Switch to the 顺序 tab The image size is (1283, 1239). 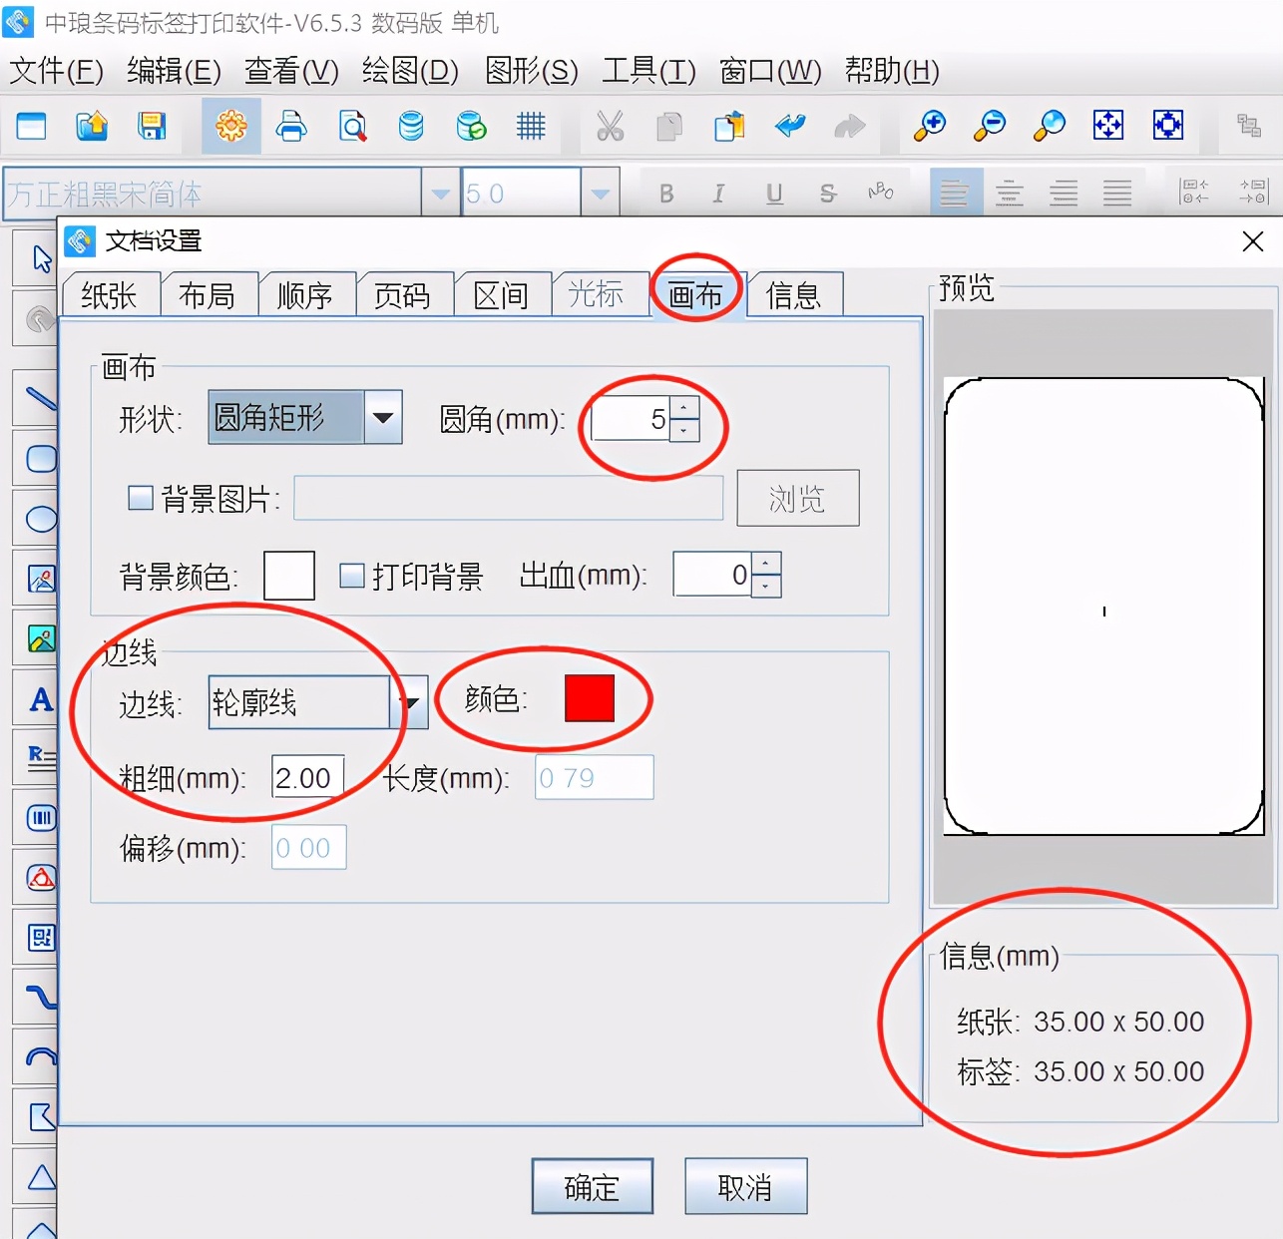click(x=305, y=295)
